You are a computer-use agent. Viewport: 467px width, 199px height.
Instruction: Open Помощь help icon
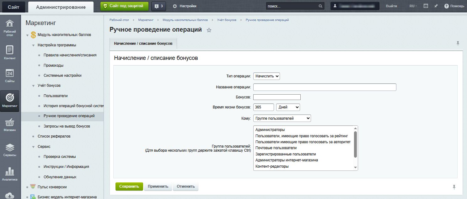(446, 6)
